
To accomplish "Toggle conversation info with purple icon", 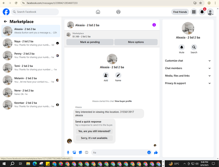I will click(x=154, y=25).
